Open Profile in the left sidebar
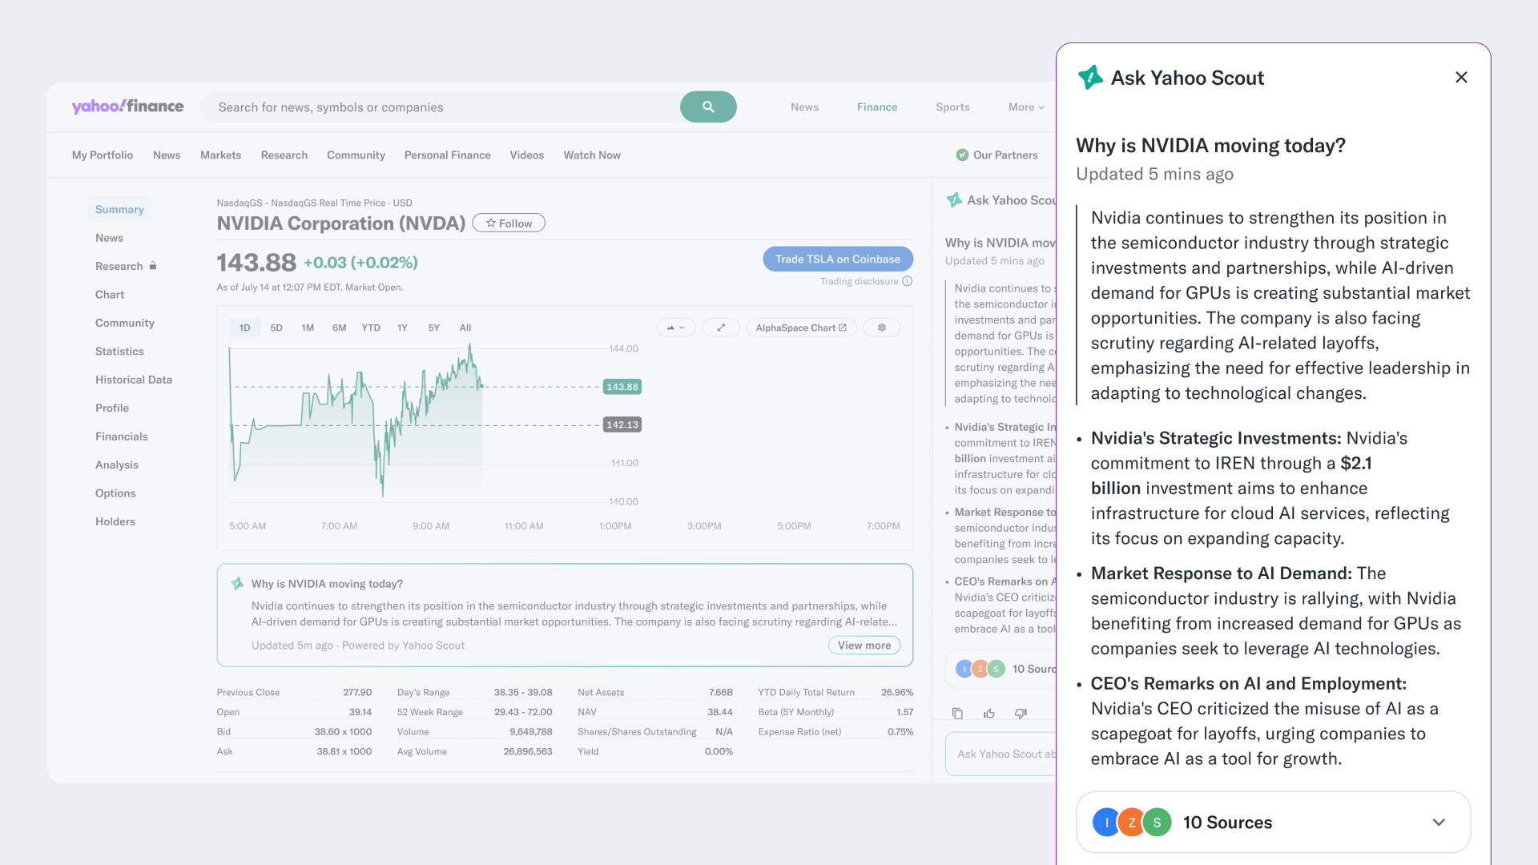The width and height of the screenshot is (1538, 865). point(112,408)
